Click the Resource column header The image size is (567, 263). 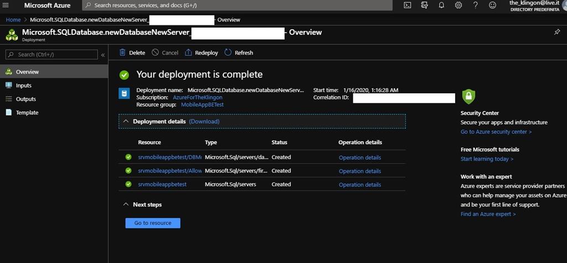[150, 143]
